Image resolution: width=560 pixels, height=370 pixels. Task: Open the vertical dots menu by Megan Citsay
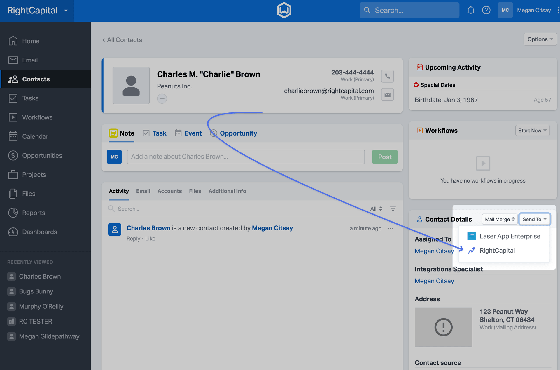pos(558,10)
